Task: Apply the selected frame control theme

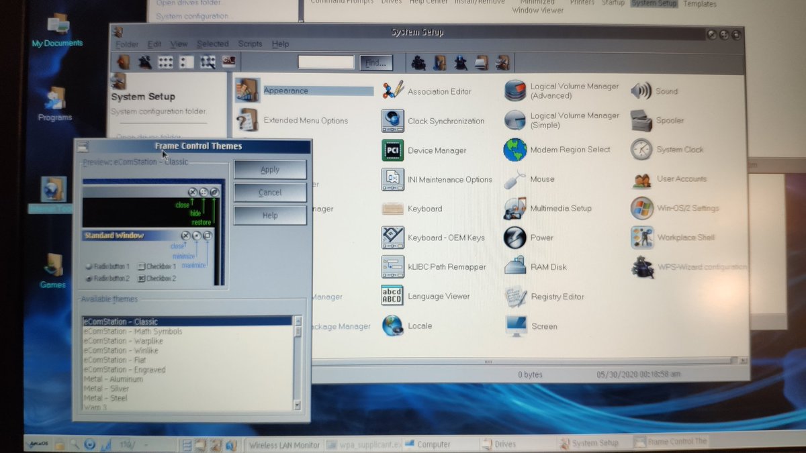Action: click(270, 170)
